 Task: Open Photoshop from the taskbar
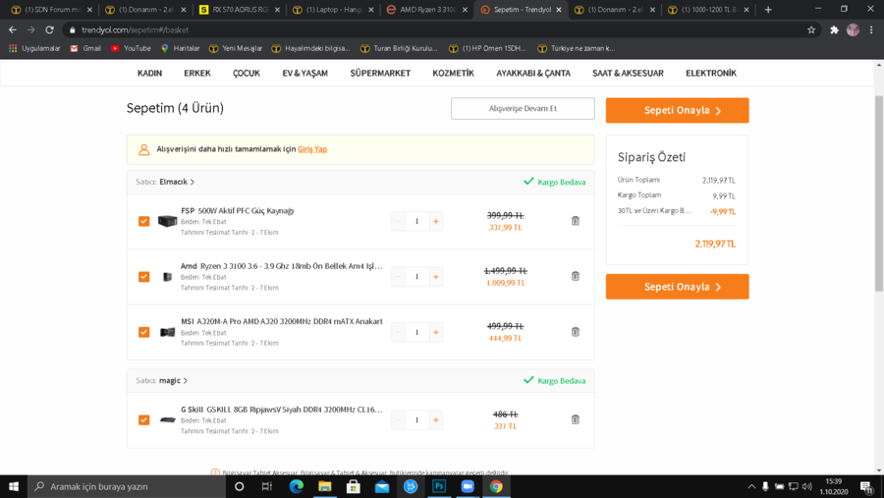(x=439, y=486)
